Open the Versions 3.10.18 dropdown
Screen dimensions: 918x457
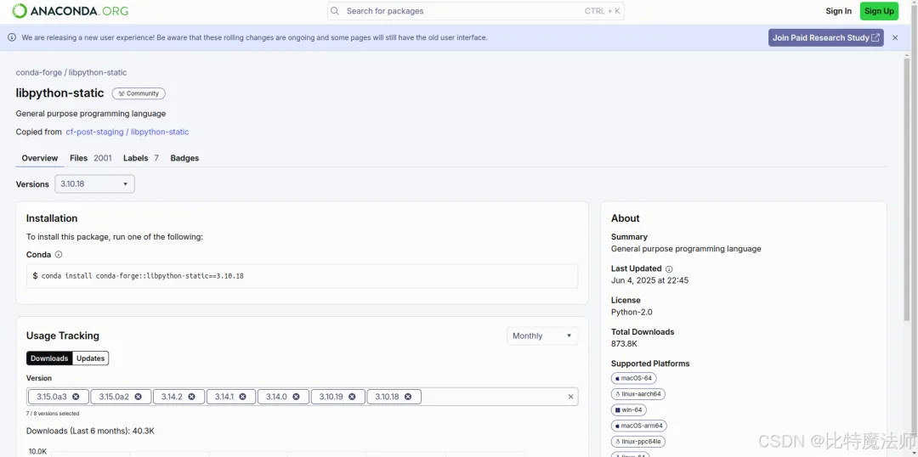pos(95,183)
